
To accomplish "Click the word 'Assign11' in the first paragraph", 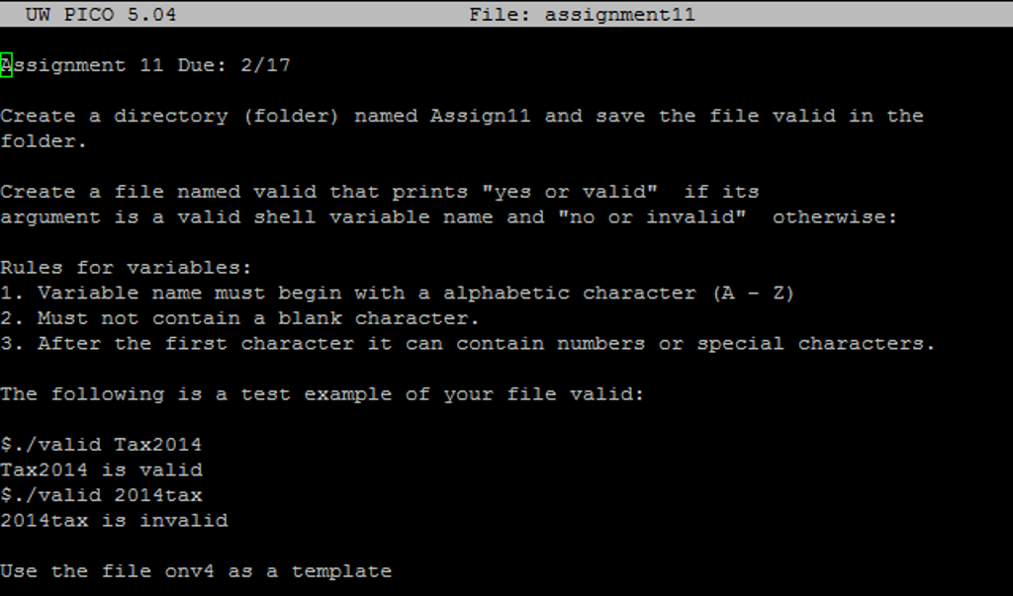I will (481, 117).
